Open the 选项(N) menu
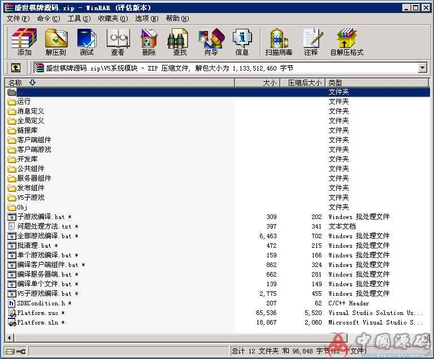Image resolution: width=434 pixels, height=359 pixels. [x=147, y=19]
